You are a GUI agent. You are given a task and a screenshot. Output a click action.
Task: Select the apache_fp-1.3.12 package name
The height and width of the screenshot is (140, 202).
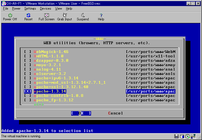pos(54,100)
